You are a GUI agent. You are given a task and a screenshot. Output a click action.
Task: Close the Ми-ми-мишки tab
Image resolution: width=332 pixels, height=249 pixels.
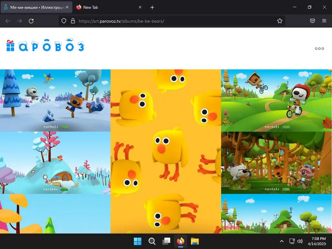pos(67,7)
